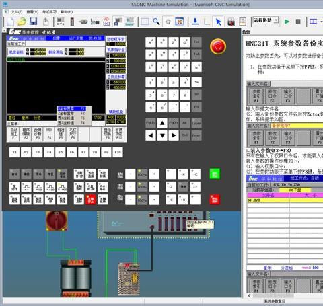323x306 pixels.
Task: Click the blue download arrow icon
Action: pos(195,22)
